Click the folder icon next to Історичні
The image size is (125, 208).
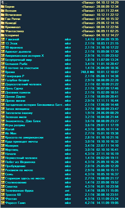tap(3, 36)
